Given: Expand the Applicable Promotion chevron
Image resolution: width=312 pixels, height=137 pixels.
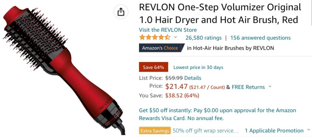Looking at the screenshot, I should pyautogui.click(x=309, y=130).
